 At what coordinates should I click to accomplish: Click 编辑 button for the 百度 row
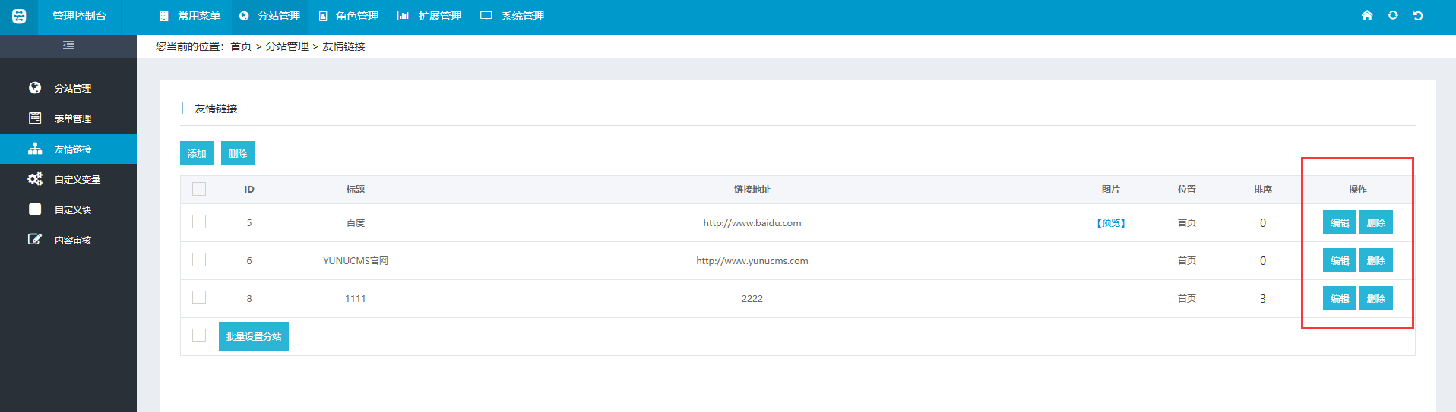point(1339,222)
